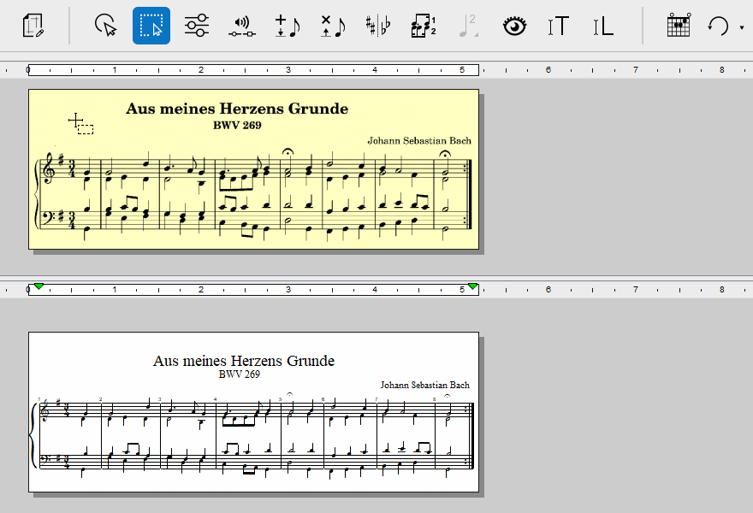The width and height of the screenshot is (753, 513).
Task: Click the upper horizontal ruler bar
Action: (253, 70)
